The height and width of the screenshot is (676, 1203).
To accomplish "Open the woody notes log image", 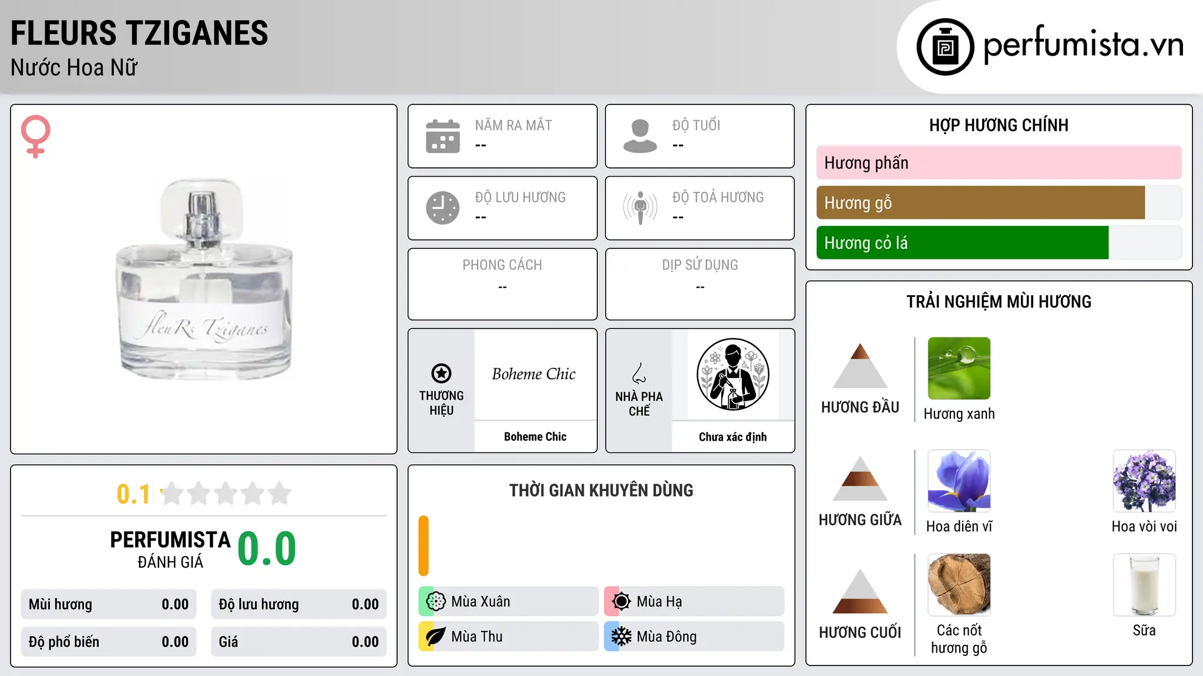I will pos(959,585).
